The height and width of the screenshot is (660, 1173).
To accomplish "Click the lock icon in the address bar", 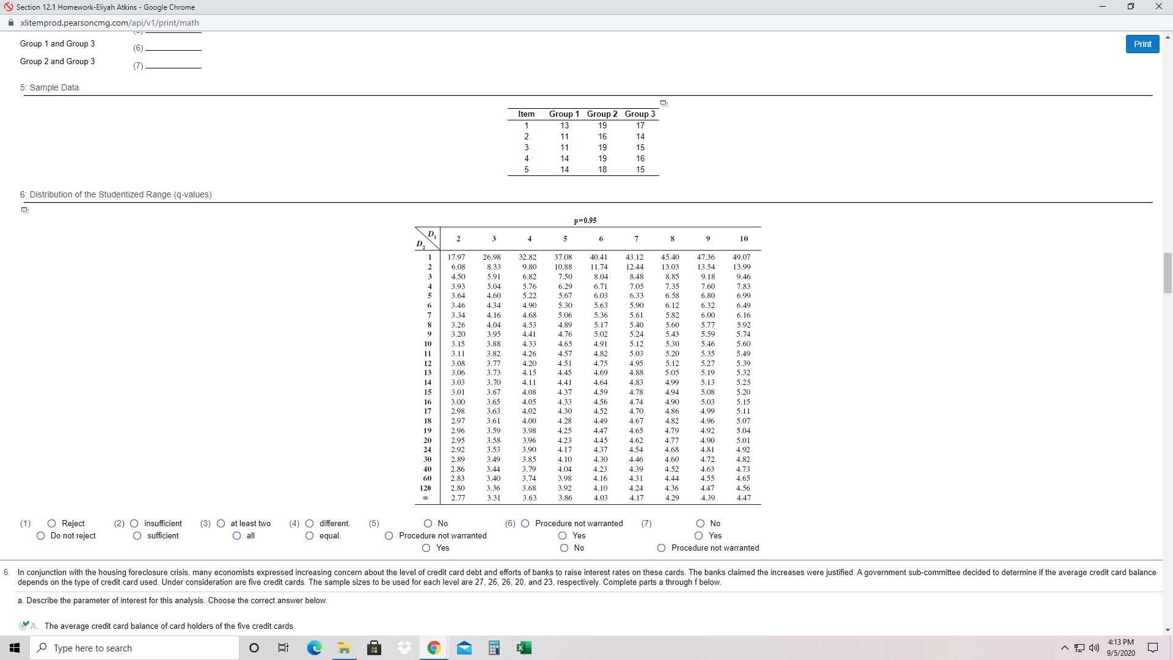I will [10, 23].
